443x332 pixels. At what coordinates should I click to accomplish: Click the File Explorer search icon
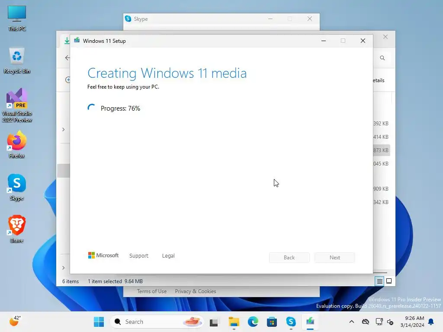point(382,58)
